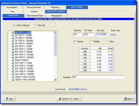Click the Active rate type text

(113, 35)
